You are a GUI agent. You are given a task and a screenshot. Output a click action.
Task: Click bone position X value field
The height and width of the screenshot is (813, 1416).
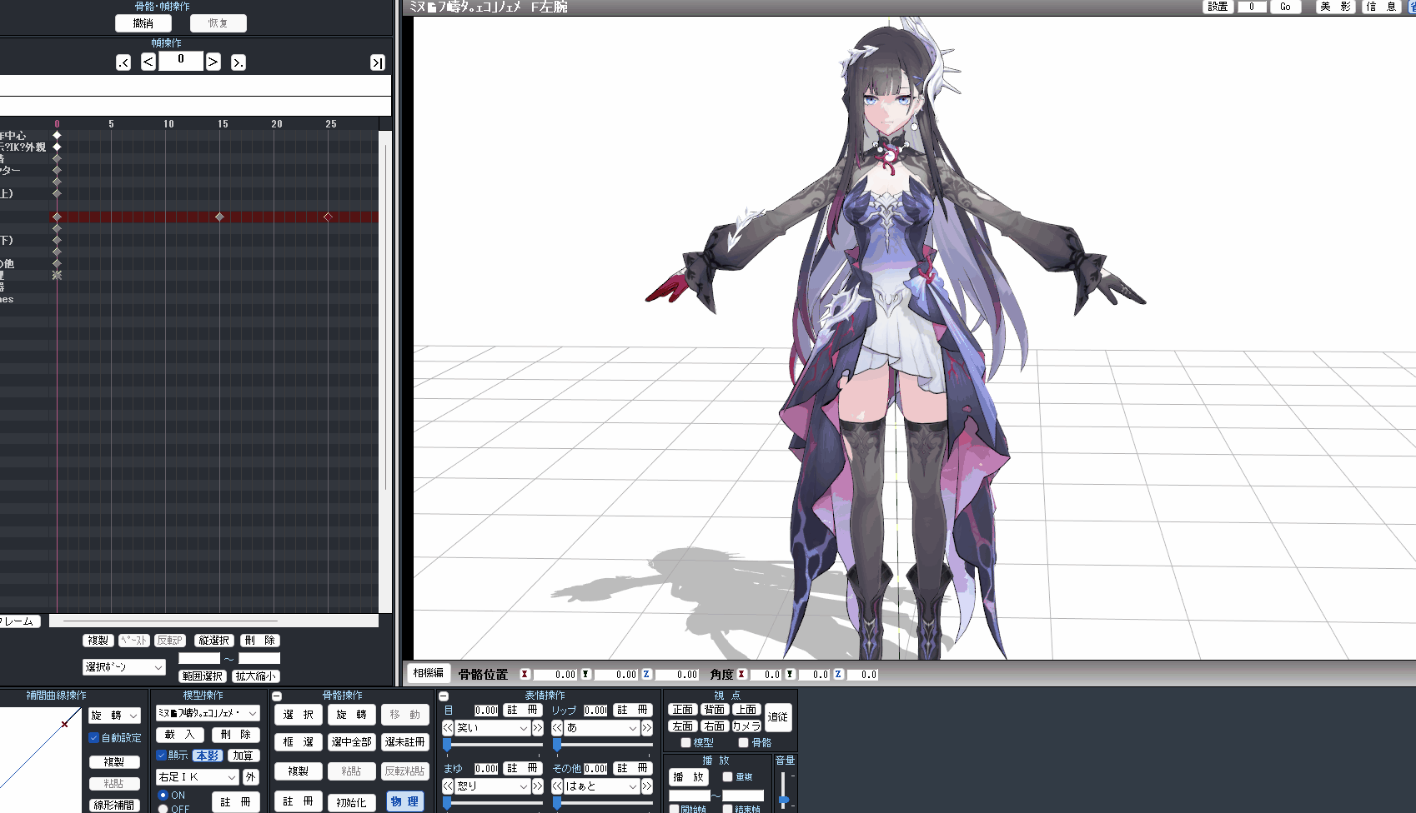555,675
